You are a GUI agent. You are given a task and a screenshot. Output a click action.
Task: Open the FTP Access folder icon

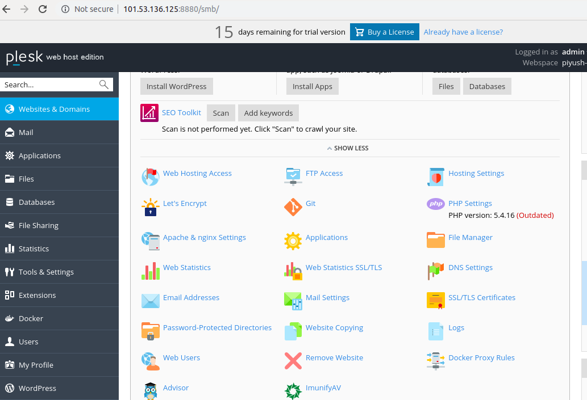[x=293, y=177]
